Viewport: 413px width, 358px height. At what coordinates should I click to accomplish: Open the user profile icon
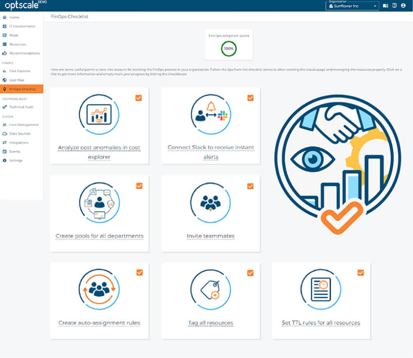pos(403,6)
